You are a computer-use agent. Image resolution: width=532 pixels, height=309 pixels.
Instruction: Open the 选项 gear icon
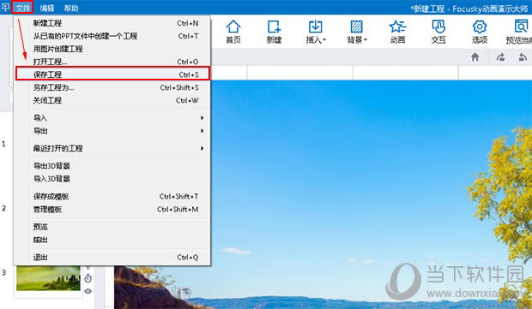click(480, 32)
